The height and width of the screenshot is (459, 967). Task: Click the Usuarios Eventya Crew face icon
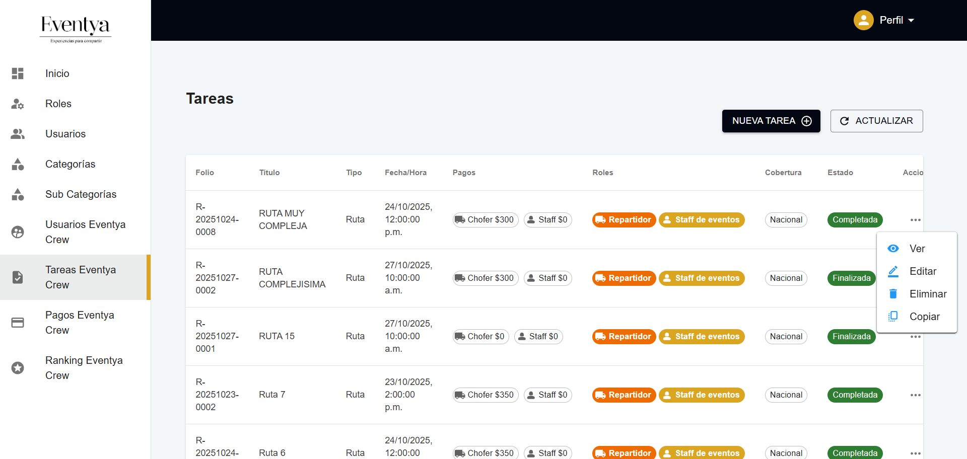click(x=18, y=232)
